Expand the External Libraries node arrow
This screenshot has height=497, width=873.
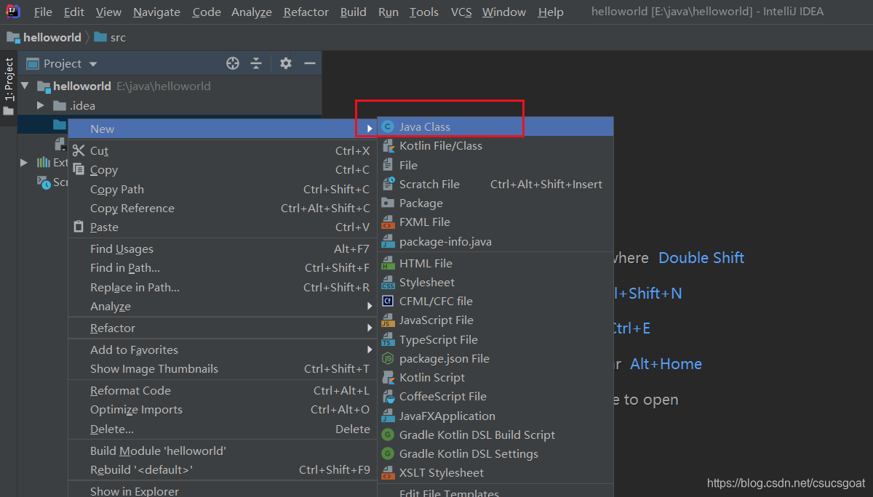[24, 162]
